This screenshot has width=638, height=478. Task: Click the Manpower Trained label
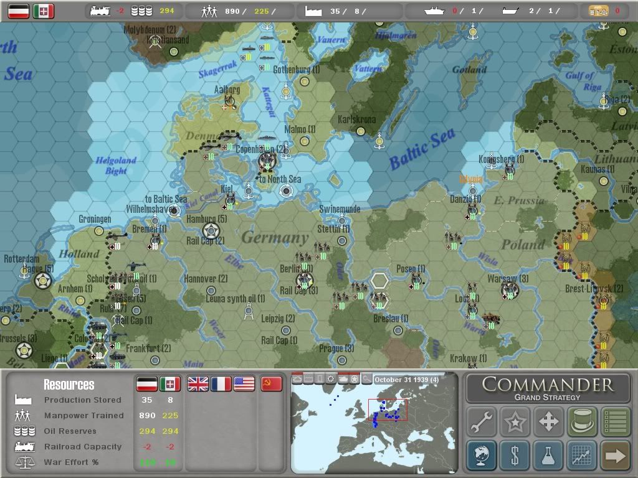click(84, 415)
